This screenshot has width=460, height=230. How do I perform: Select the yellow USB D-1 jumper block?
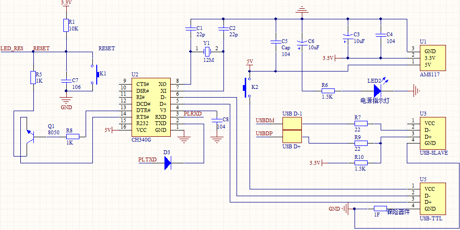(x=292, y=130)
